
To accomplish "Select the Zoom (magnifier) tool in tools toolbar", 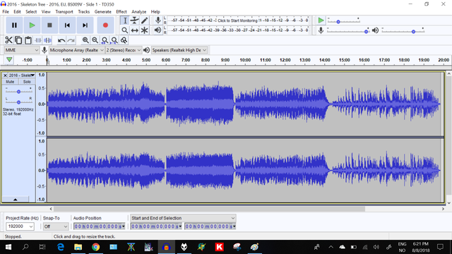I will [125, 30].
